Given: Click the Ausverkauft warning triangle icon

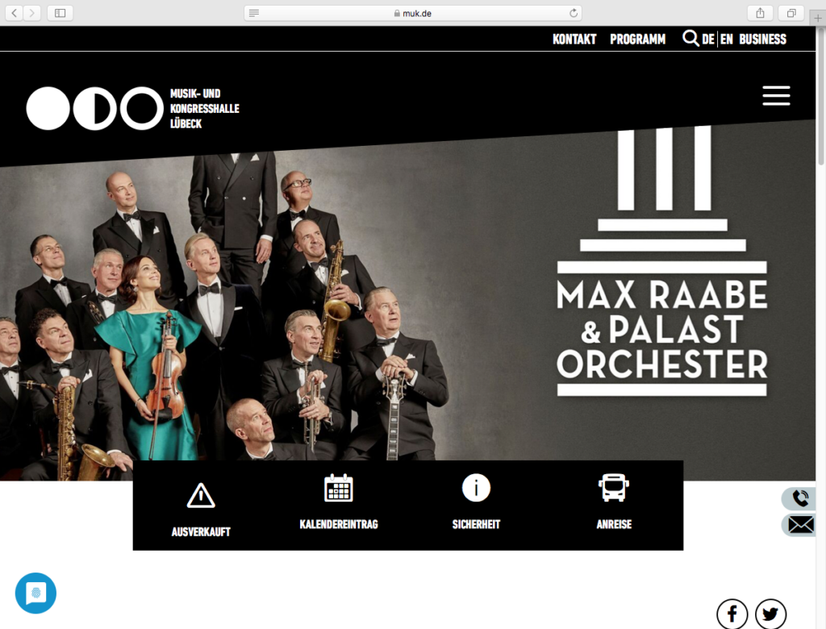Looking at the screenshot, I should click(201, 496).
